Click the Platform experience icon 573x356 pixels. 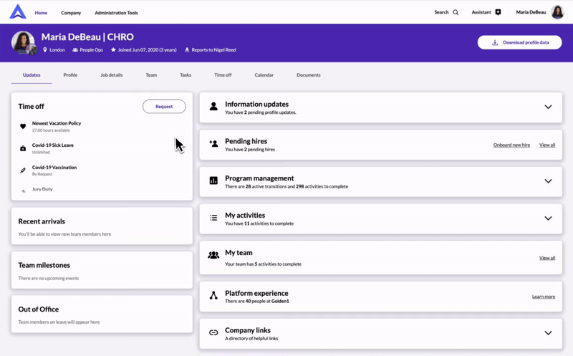[213, 295]
